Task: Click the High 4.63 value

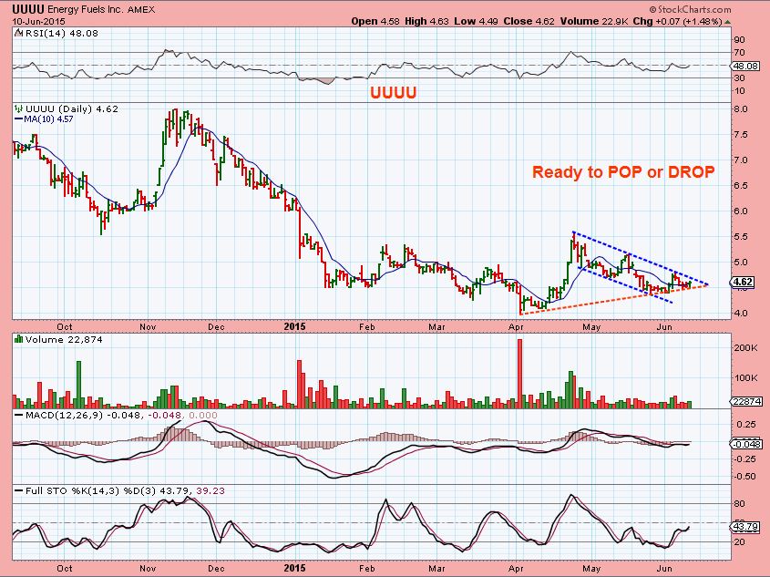Action: pos(426,22)
